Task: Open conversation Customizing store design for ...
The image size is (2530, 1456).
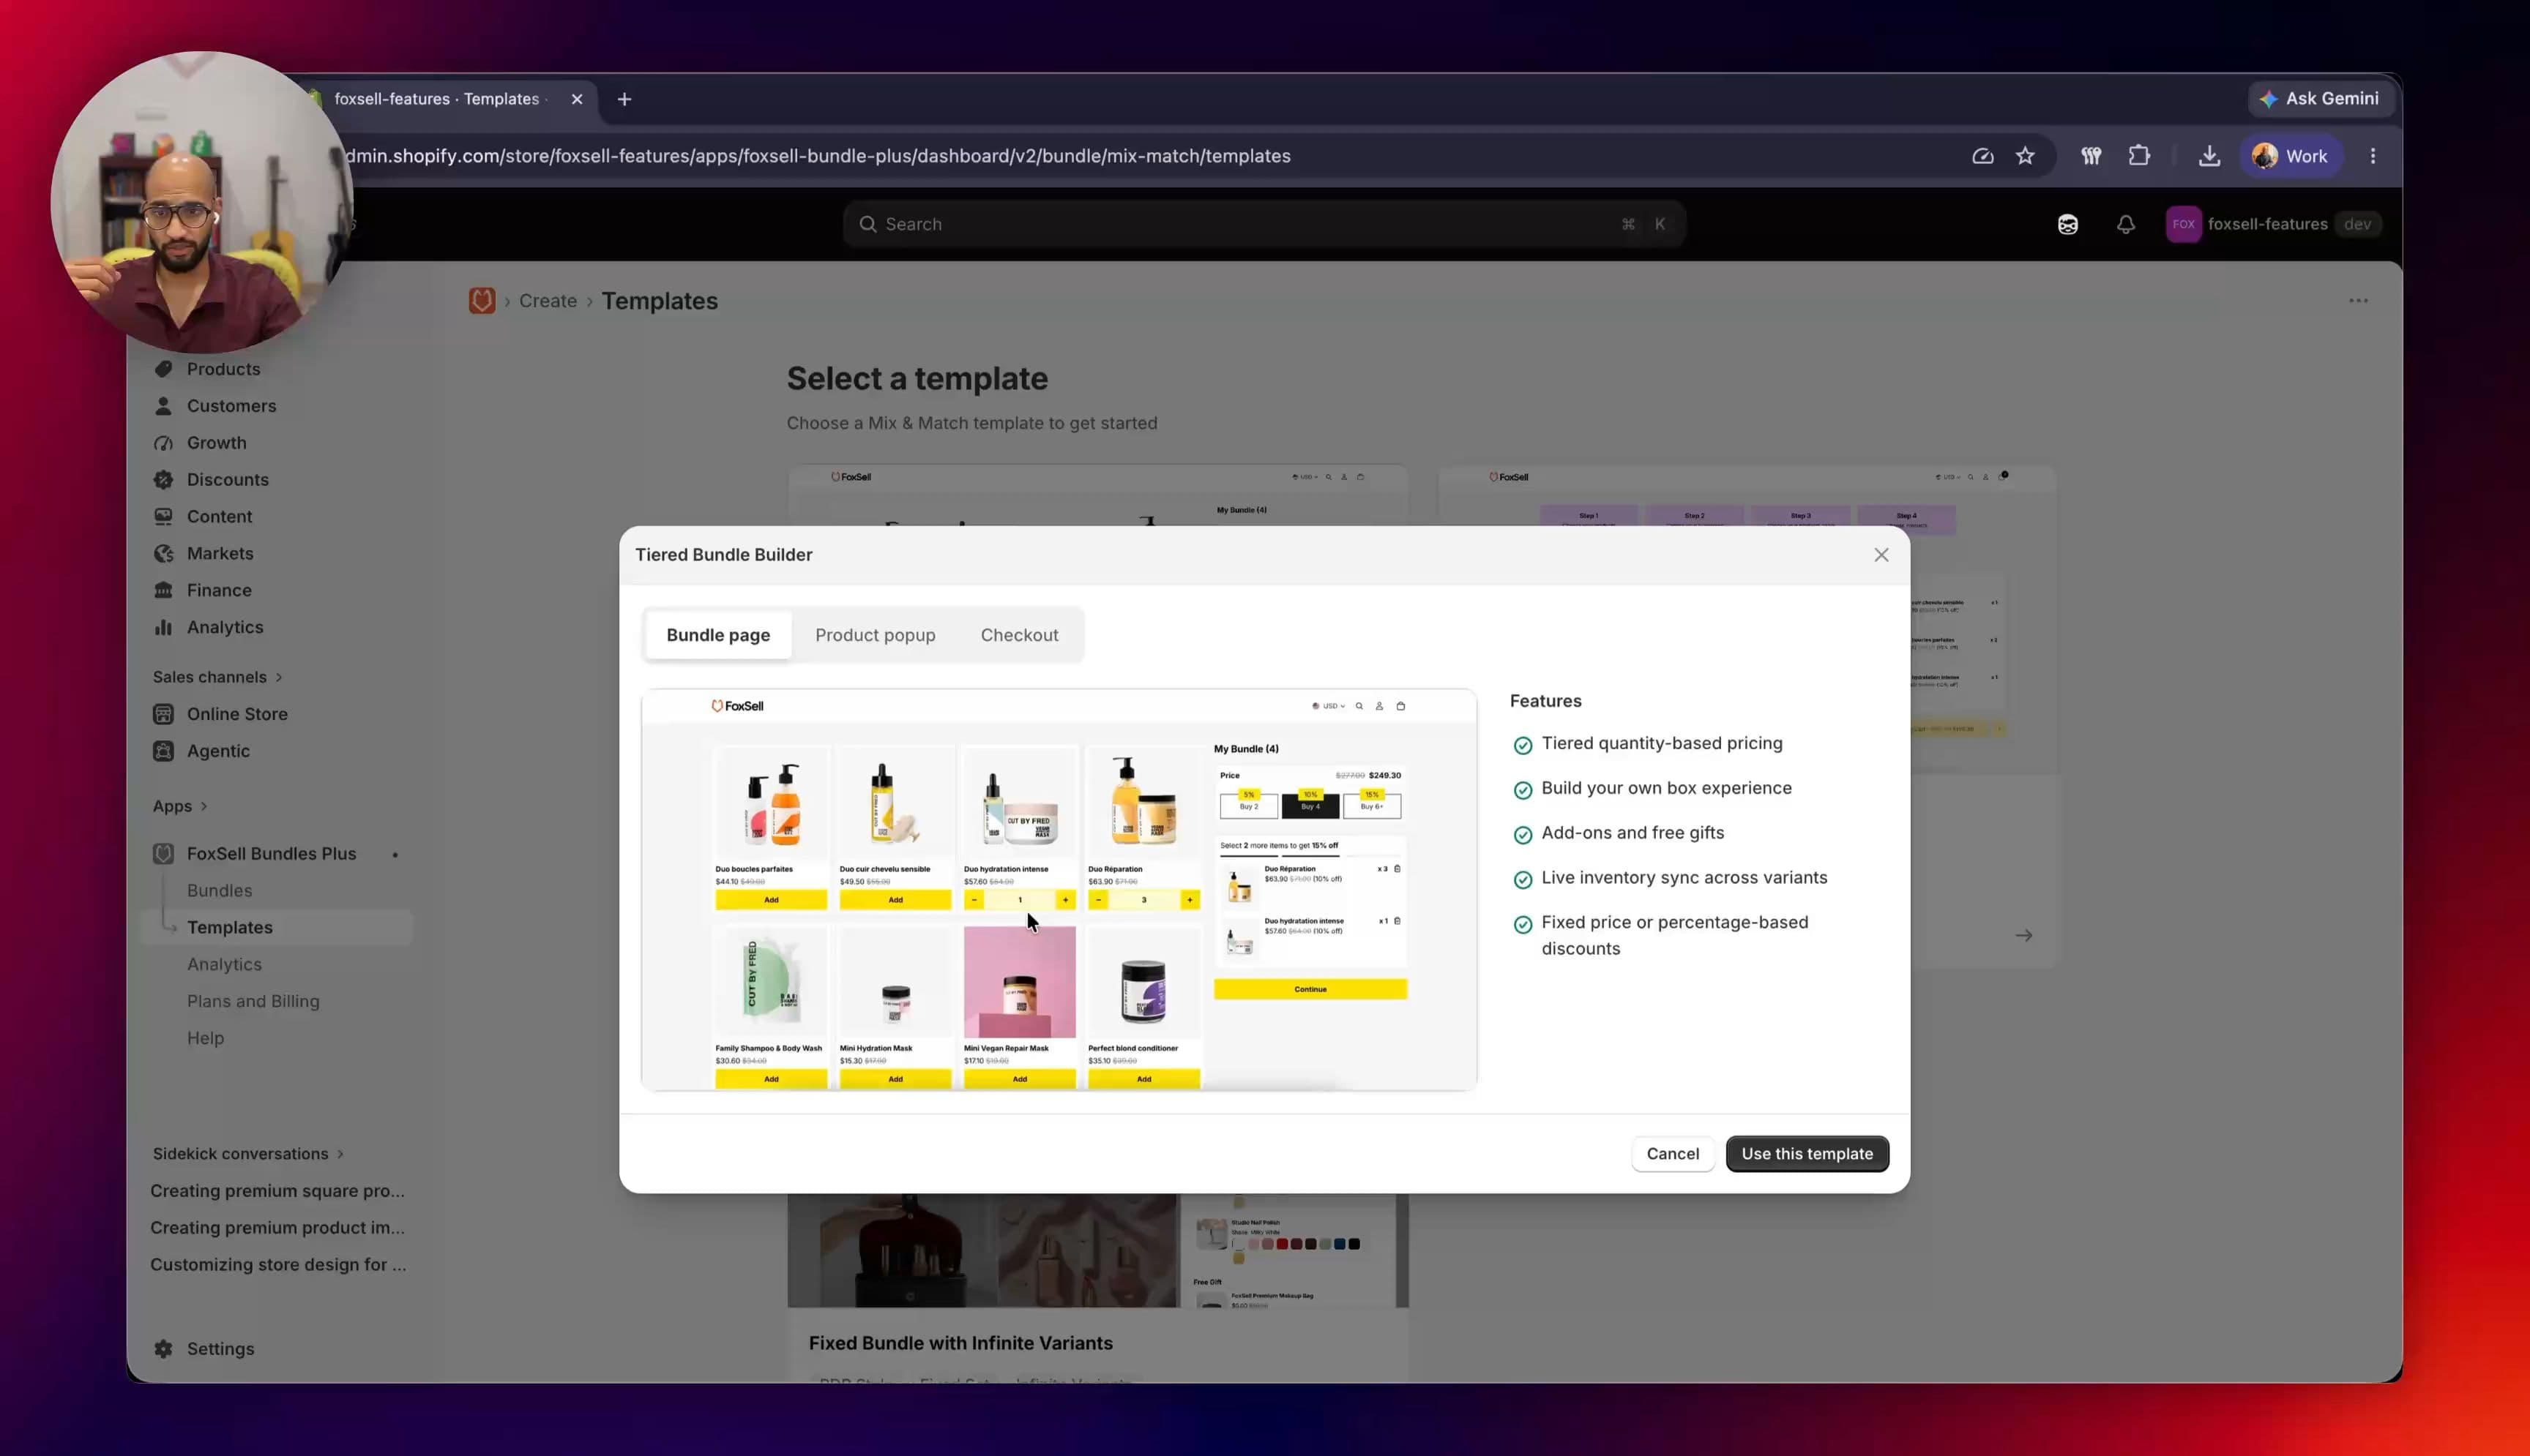Action: coord(278,1265)
